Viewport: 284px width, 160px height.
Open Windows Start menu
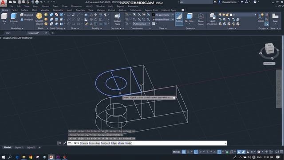[3, 157]
